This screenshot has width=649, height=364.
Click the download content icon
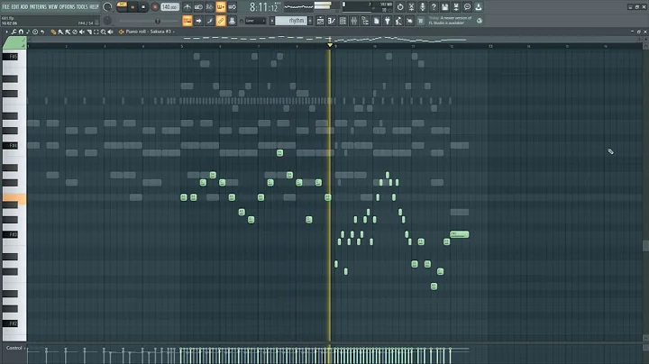click(479, 7)
